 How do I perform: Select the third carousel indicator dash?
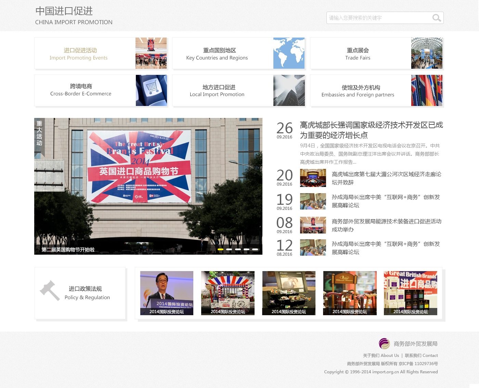238,249
